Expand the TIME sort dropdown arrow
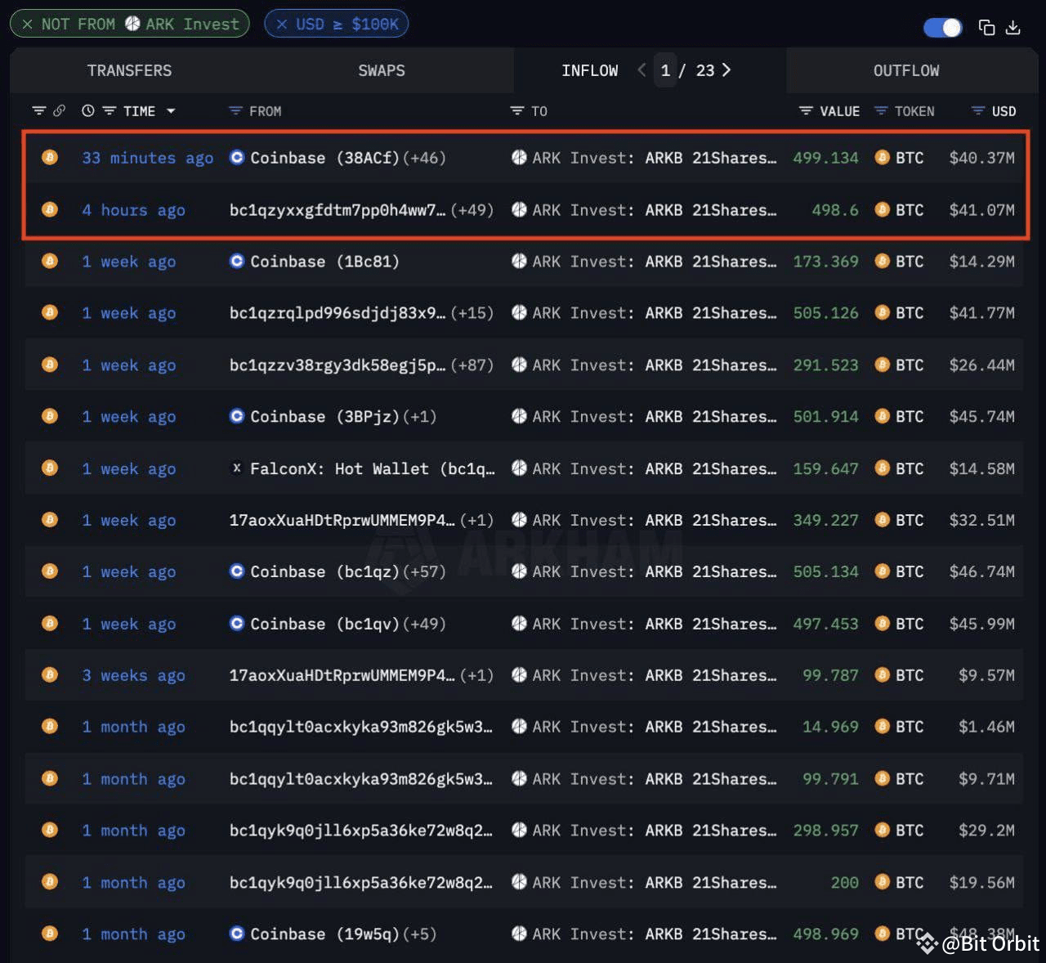The width and height of the screenshot is (1046, 963). click(171, 111)
